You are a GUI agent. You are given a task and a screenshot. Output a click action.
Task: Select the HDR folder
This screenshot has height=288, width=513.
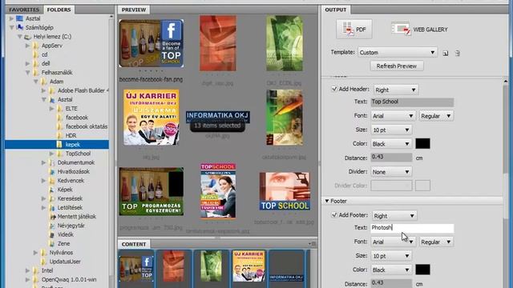point(71,135)
